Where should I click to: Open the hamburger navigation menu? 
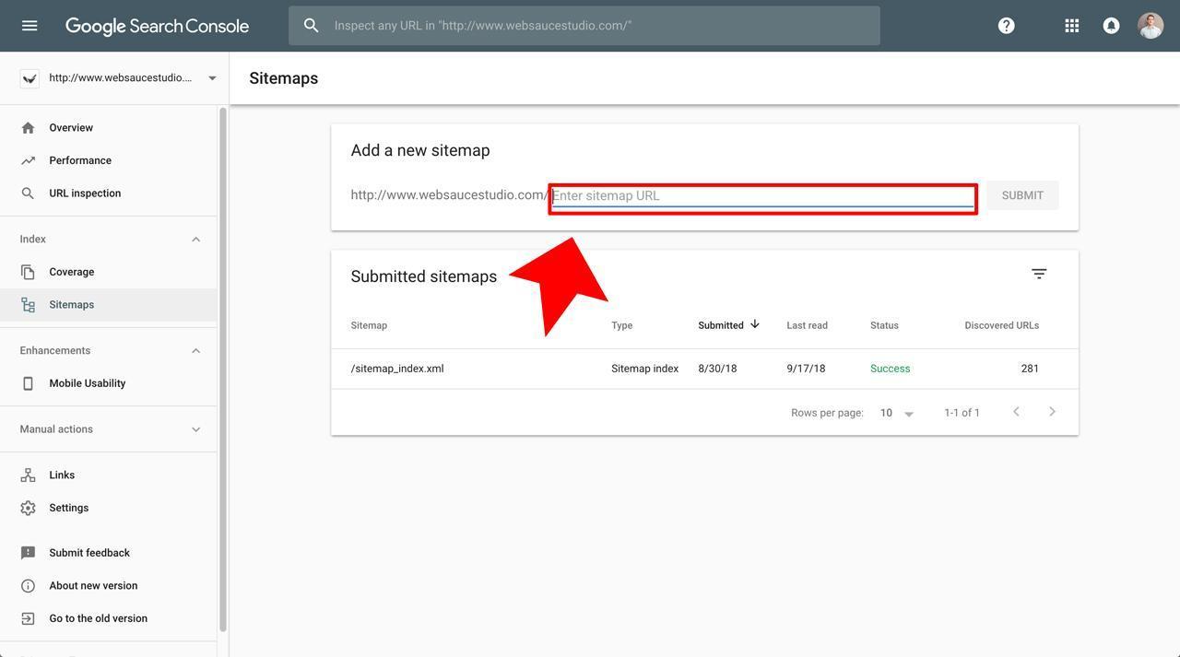click(29, 26)
